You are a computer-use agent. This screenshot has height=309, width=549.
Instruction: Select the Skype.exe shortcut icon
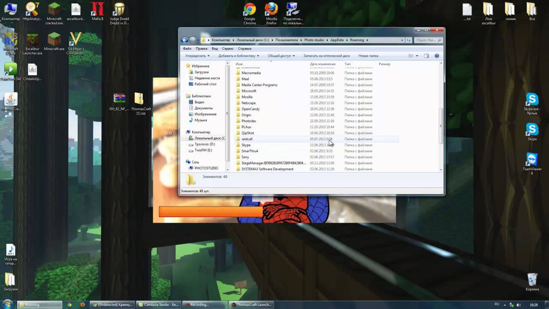click(532, 104)
